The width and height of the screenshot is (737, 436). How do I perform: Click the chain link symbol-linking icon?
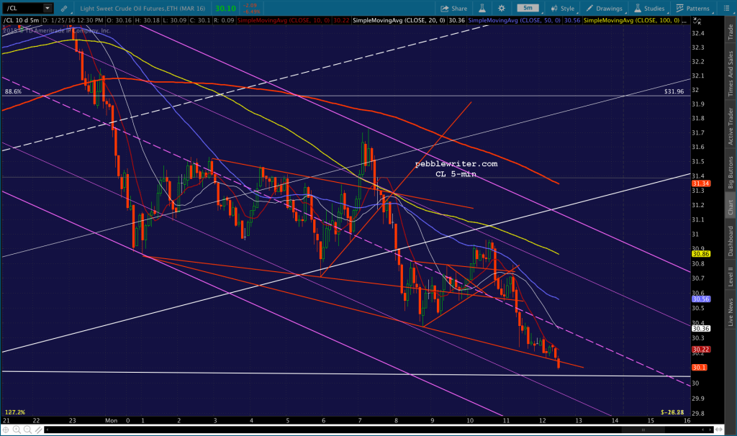click(64, 9)
